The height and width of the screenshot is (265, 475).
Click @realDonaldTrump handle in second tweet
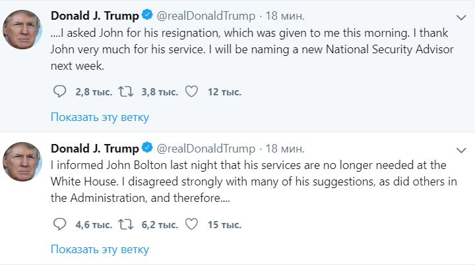tap(206, 148)
